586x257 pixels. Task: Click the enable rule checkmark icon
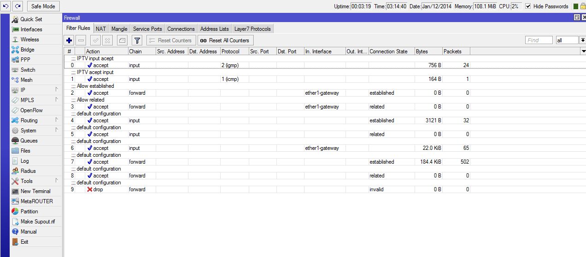(96, 40)
